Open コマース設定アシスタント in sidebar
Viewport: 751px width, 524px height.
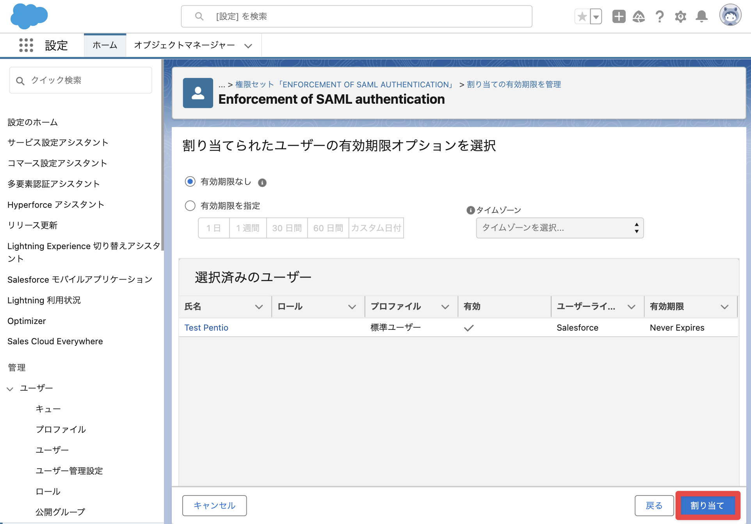click(x=57, y=163)
